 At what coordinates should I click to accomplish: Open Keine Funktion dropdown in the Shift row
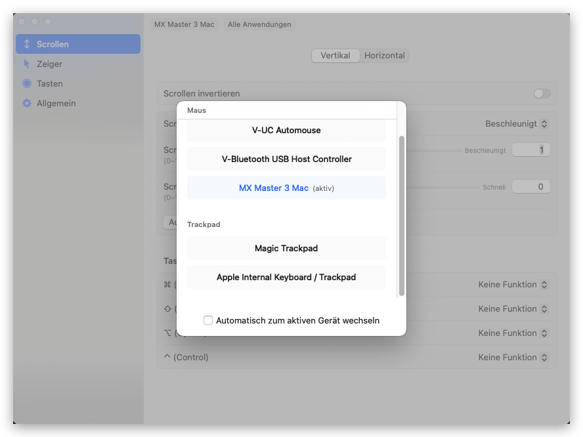[x=514, y=308]
